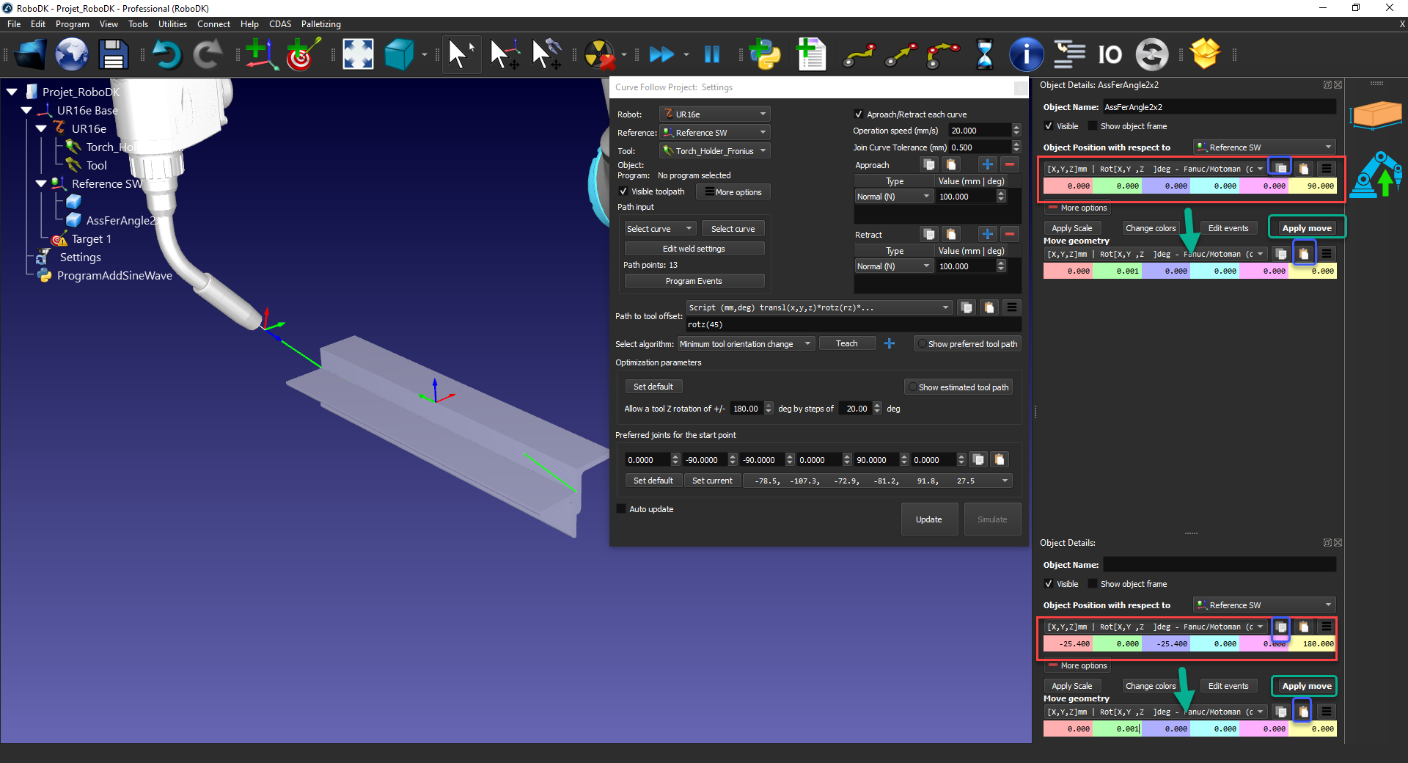1408x763 pixels.
Task: Pause the simulation
Action: point(712,55)
